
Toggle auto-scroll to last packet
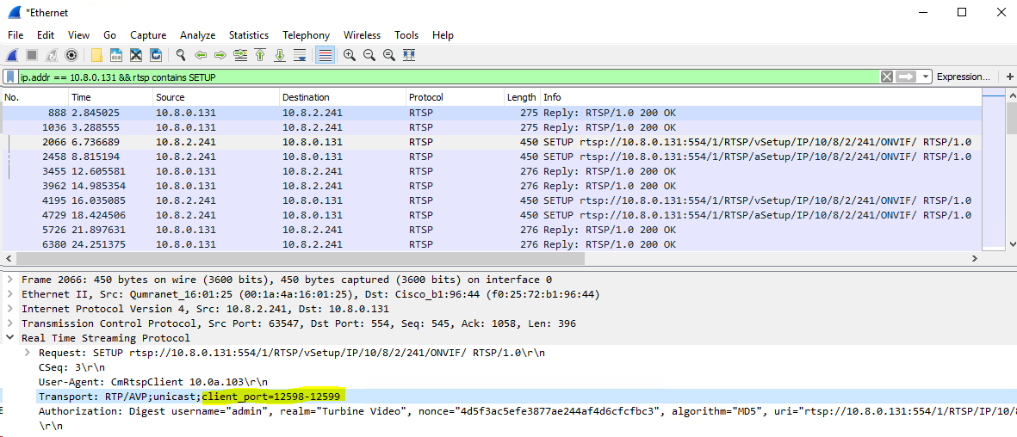(x=300, y=55)
